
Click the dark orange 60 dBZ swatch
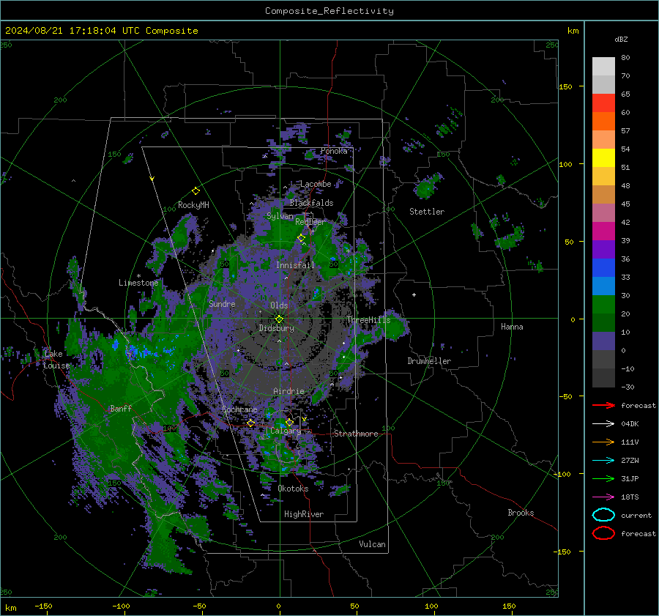[603, 121]
